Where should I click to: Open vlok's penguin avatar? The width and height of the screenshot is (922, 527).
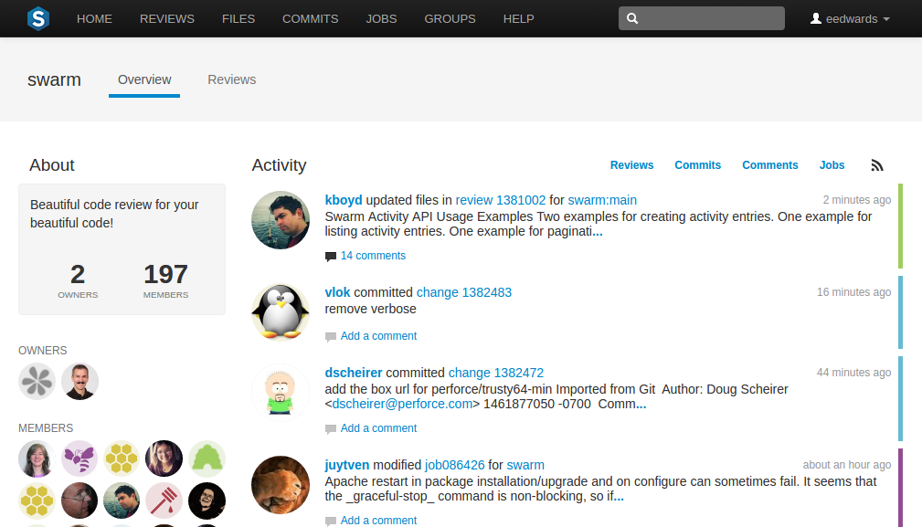281,312
